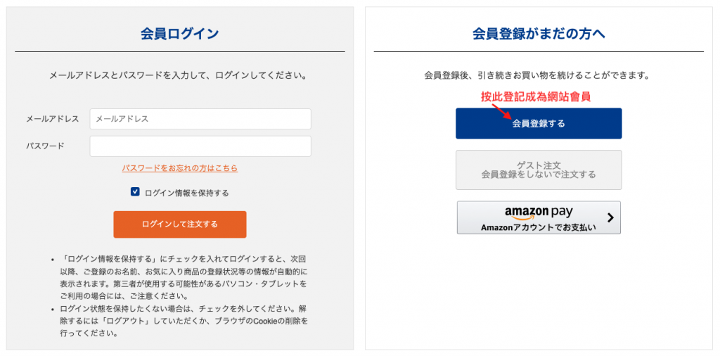This screenshot has height=356, width=720.
Task: Open the パスワードをお忘れの方はこちら link
Action: 180,168
